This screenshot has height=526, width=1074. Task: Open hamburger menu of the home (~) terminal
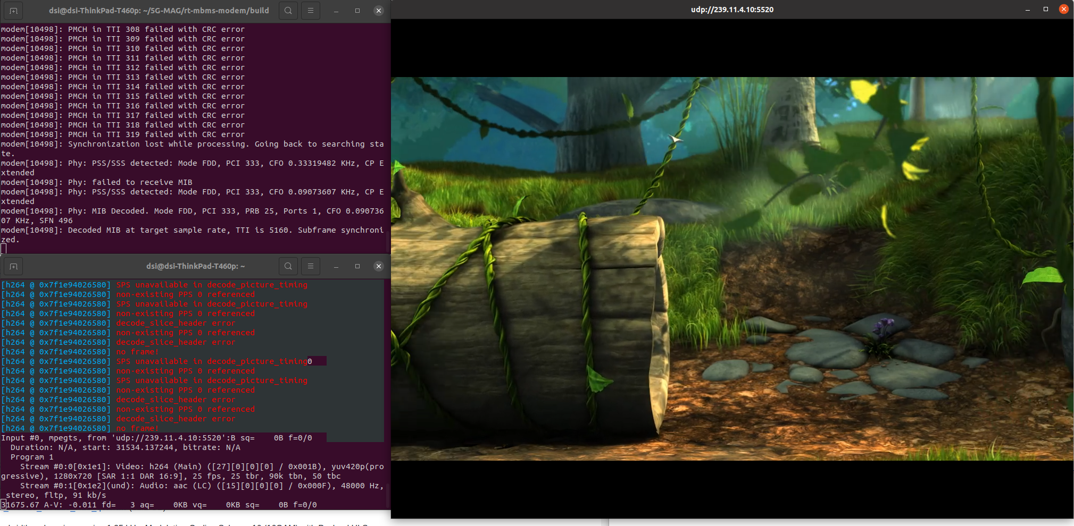(x=311, y=266)
